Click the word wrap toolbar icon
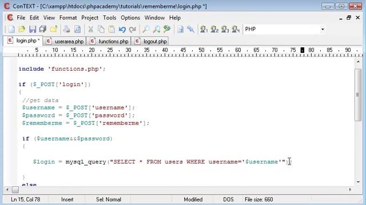This screenshot has width=366, height=205. 180,29
